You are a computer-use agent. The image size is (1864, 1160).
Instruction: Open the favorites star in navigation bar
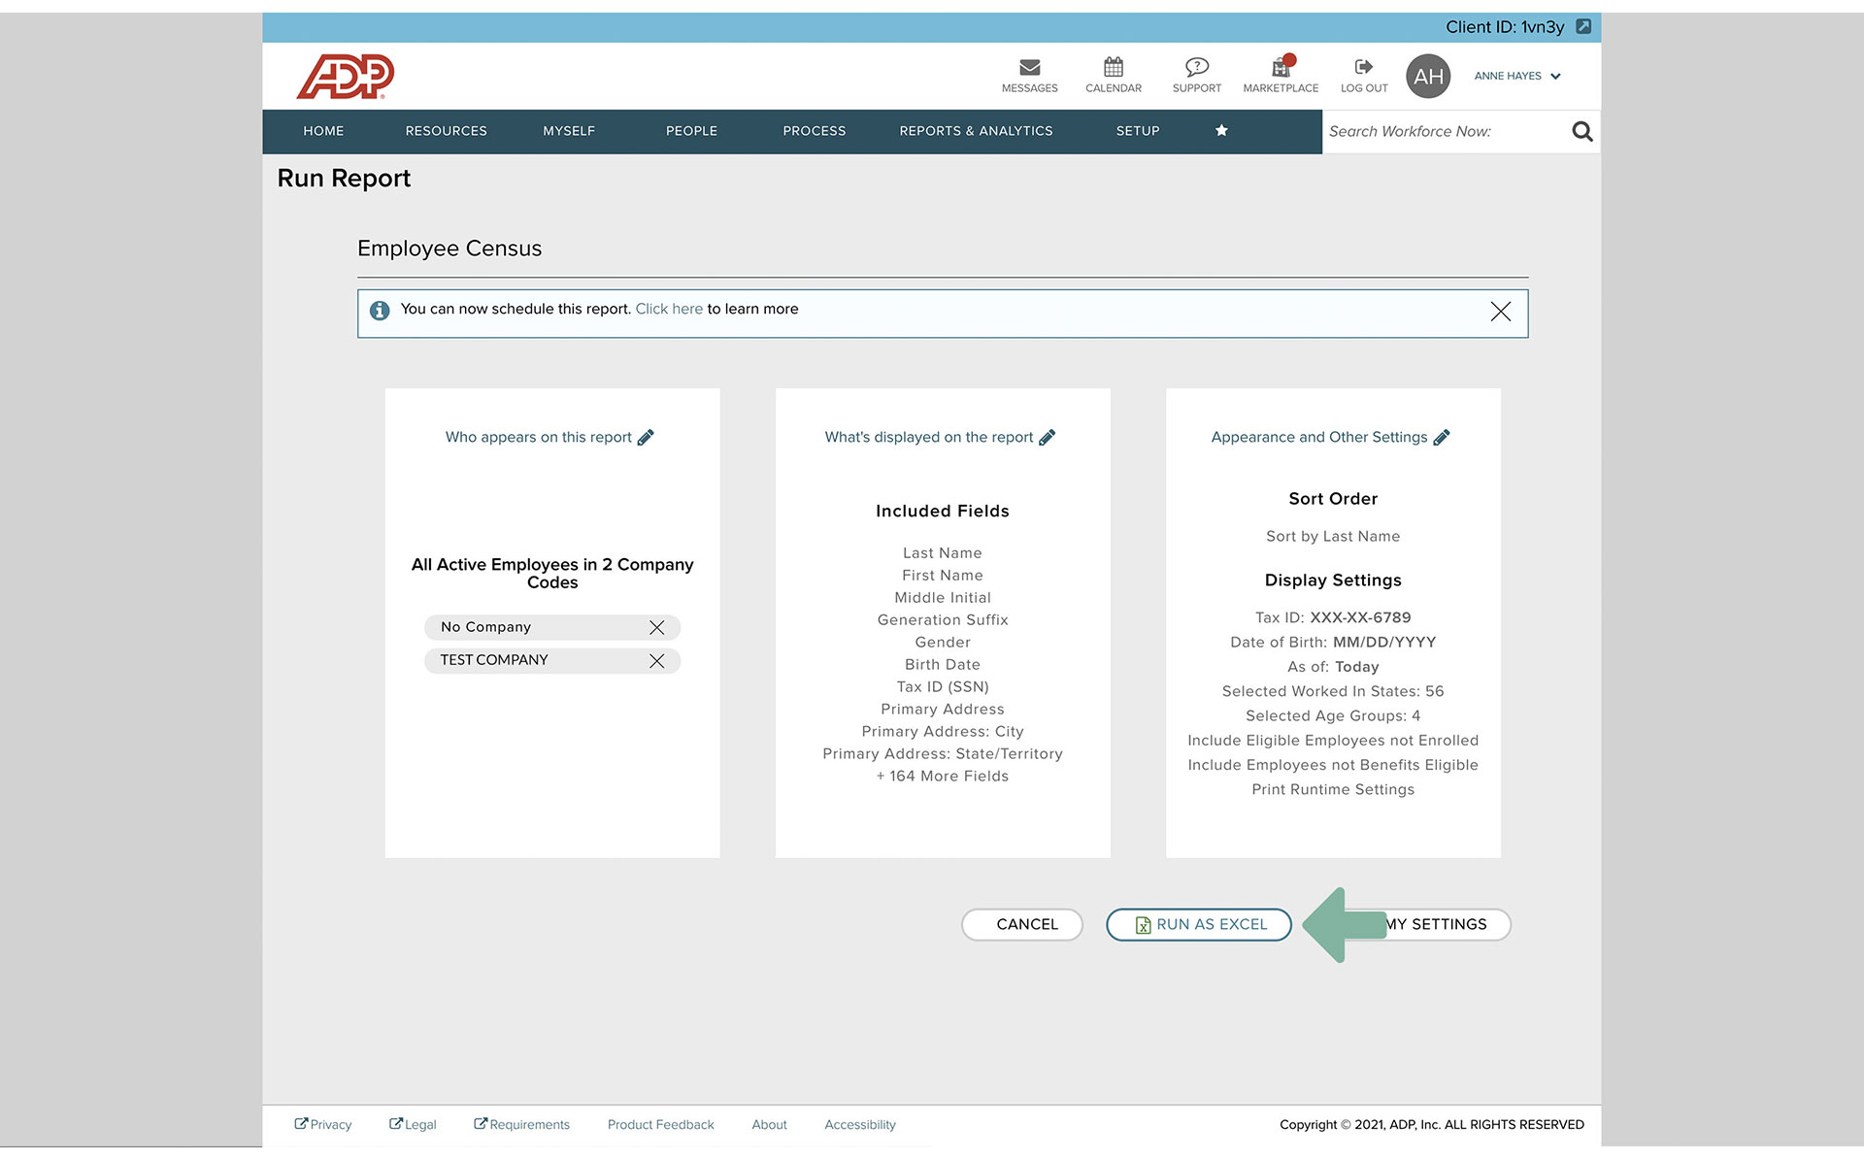click(1221, 130)
